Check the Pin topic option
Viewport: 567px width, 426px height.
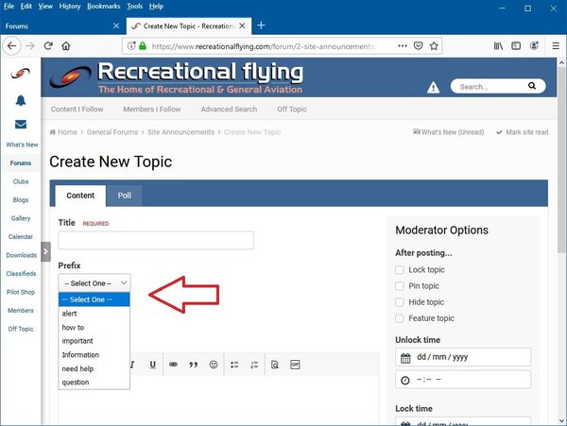click(x=400, y=286)
